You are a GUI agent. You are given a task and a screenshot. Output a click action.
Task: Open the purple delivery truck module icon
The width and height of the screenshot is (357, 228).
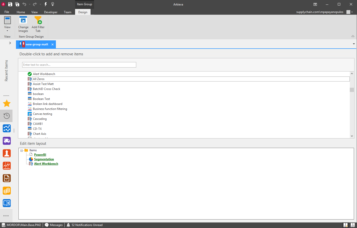click(7, 141)
